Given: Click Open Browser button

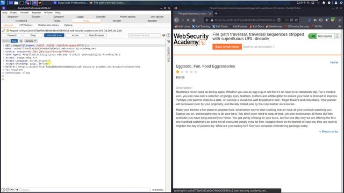Looking at the screenshot, I should pyautogui.click(x=96, y=35).
